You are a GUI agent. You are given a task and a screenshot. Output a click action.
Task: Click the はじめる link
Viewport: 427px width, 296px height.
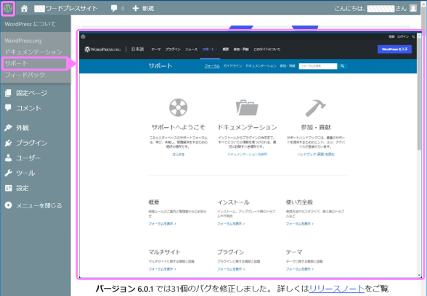178,155
